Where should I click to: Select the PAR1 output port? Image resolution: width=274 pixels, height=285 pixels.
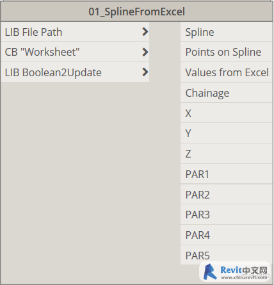(x=227, y=174)
